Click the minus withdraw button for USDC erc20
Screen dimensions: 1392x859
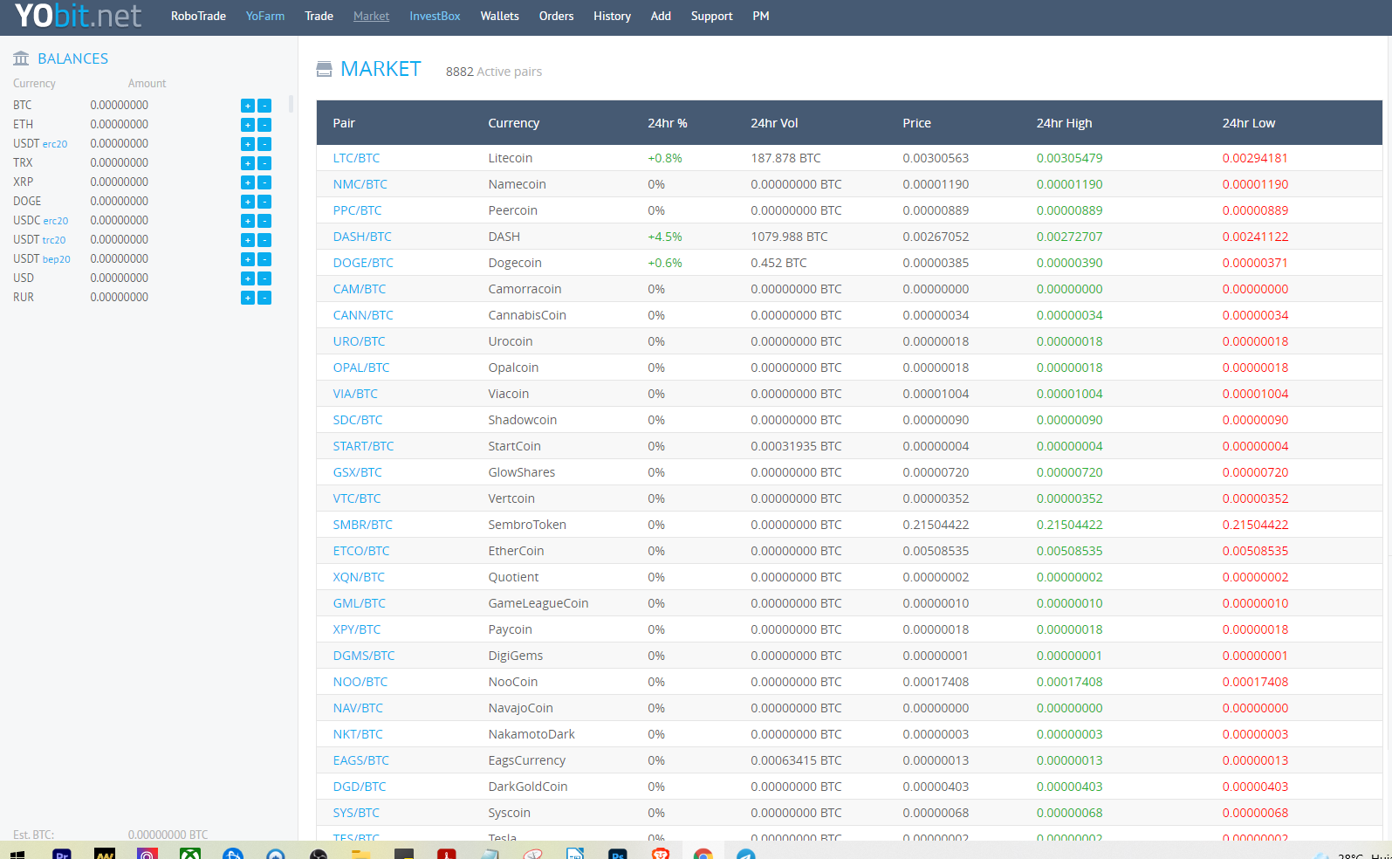(264, 221)
